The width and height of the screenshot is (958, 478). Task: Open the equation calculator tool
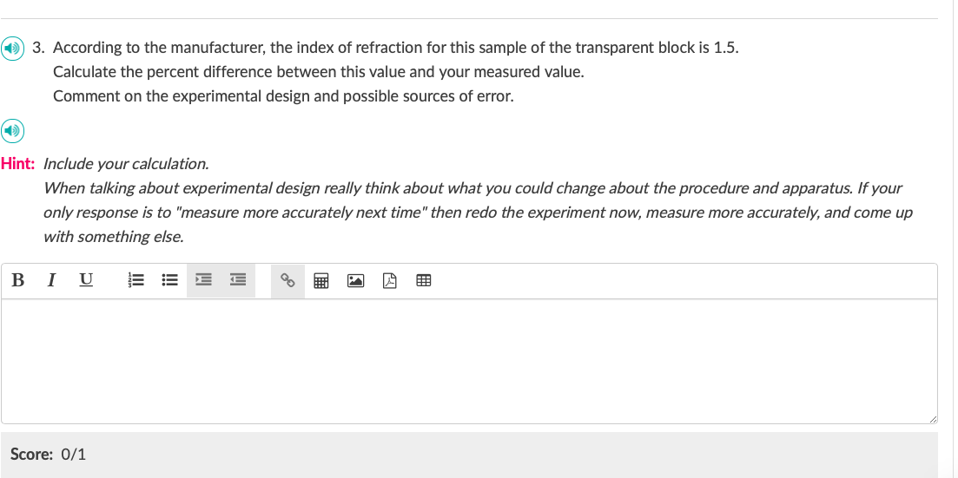[320, 281]
